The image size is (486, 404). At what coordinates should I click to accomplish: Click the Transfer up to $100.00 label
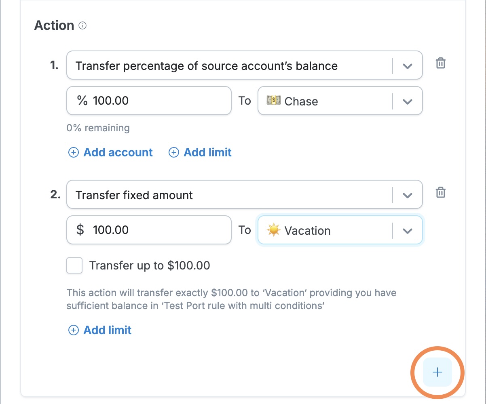[150, 266]
